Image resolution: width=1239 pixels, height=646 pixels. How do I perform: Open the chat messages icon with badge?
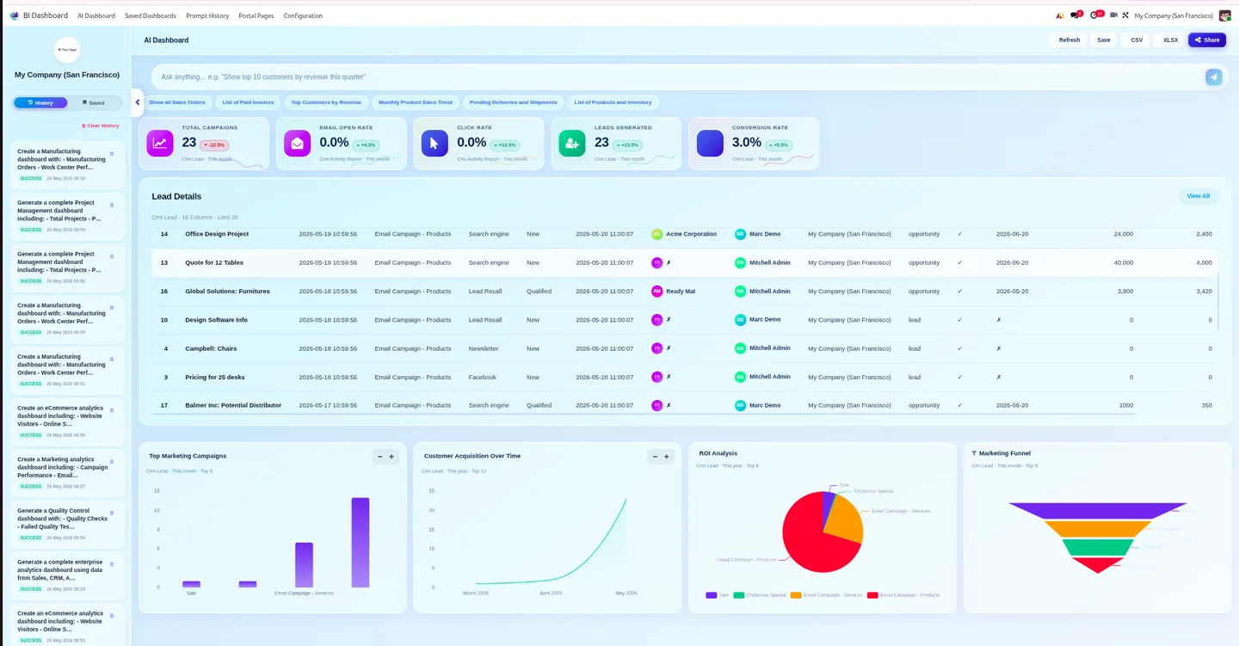pyautogui.click(x=1076, y=15)
